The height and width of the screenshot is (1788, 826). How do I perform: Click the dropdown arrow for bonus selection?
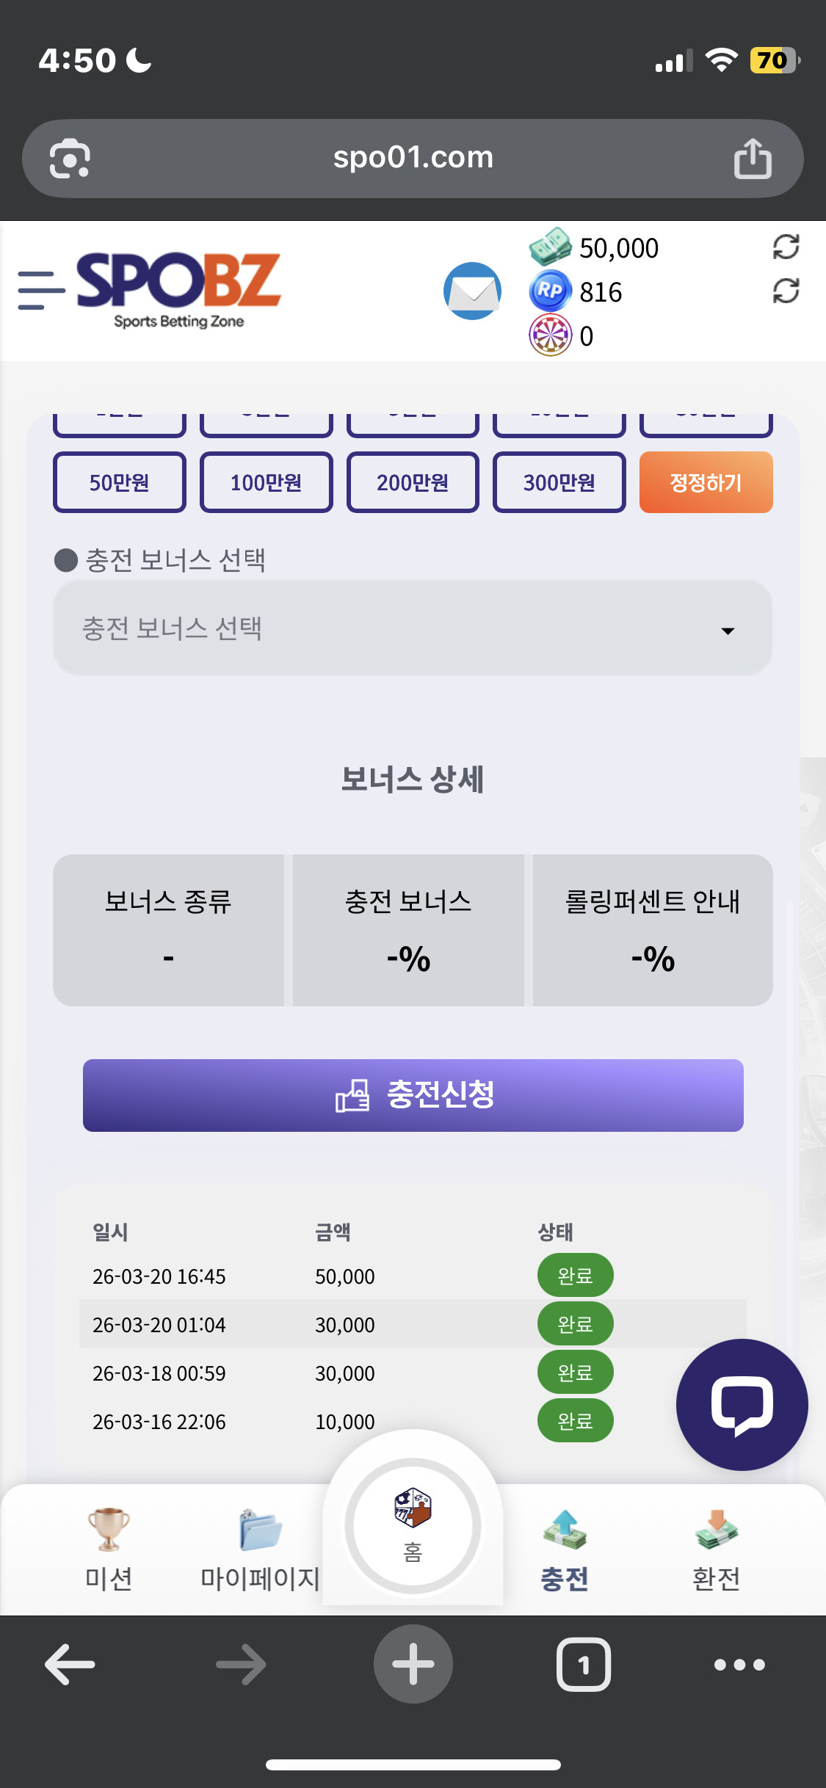[728, 631]
